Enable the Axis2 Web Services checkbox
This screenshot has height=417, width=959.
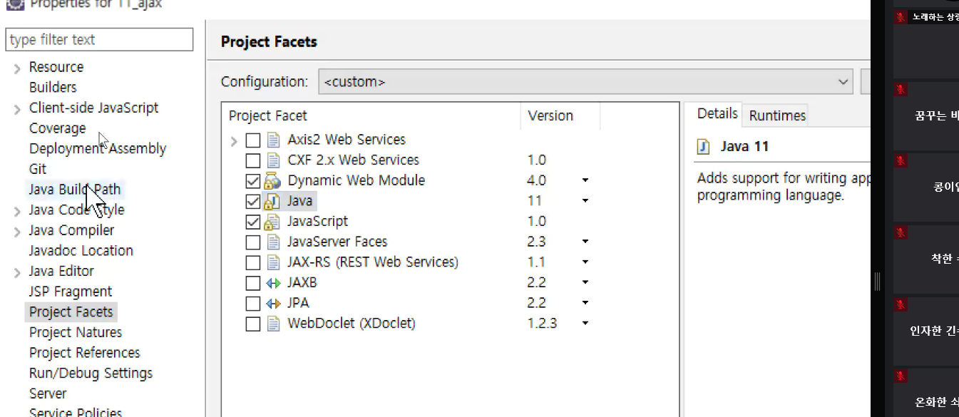click(x=253, y=140)
